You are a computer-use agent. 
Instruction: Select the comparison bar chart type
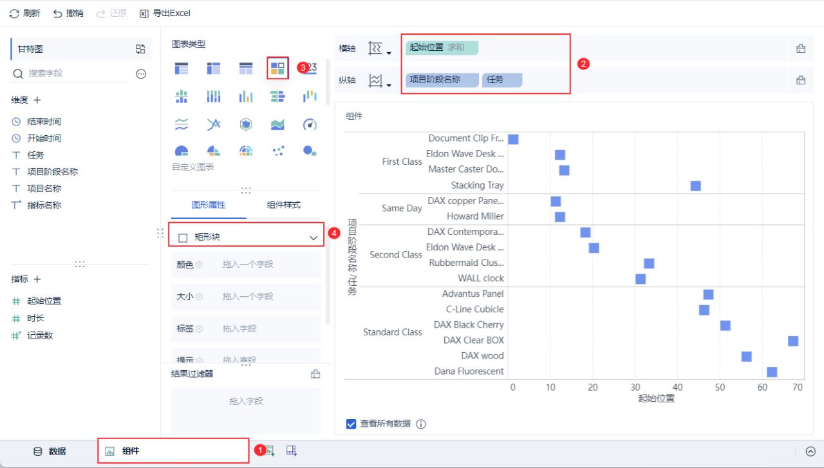(x=278, y=96)
